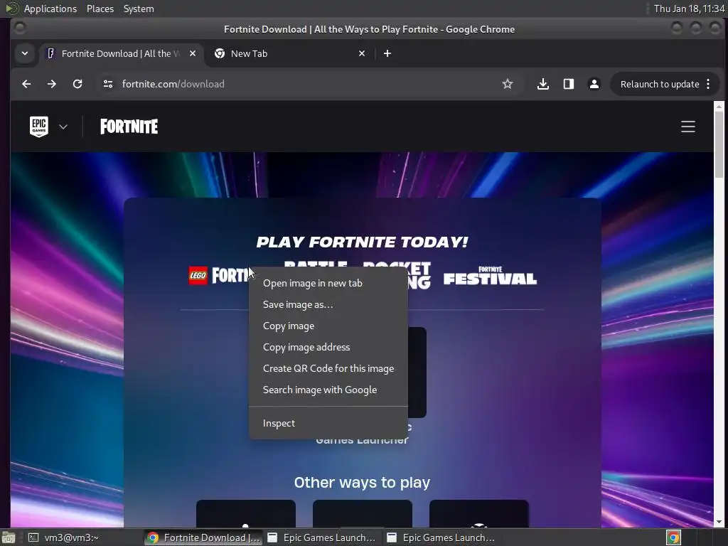Bookmark this page with the star icon
This screenshot has height=546, width=728.
coord(508,84)
